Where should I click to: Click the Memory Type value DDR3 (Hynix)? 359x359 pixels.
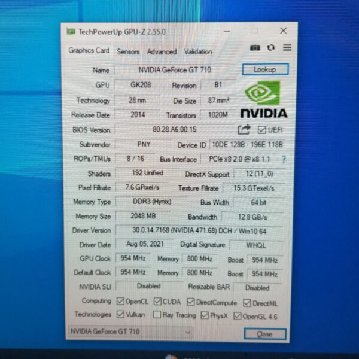click(152, 202)
